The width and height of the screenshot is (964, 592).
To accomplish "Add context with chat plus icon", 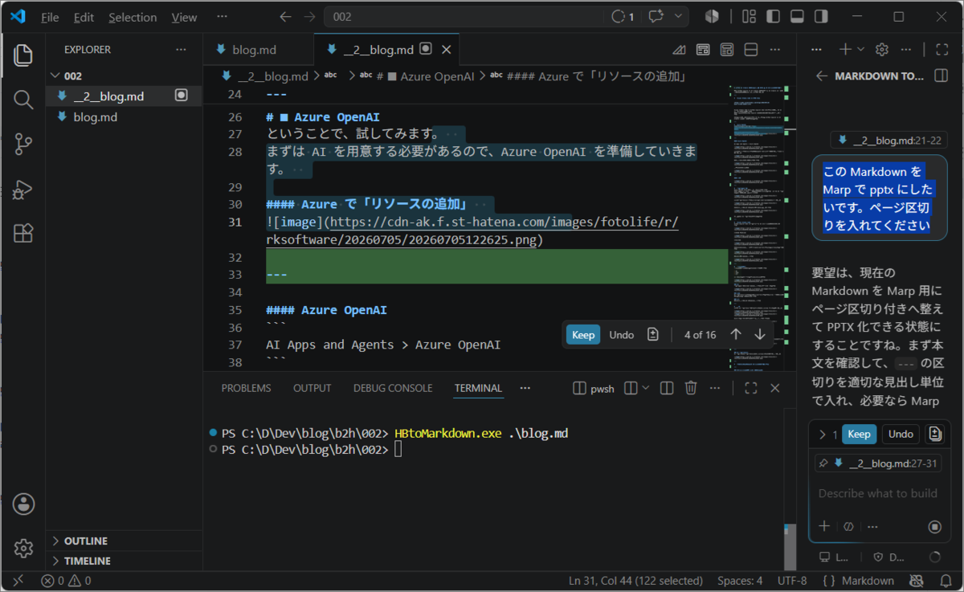I will (823, 526).
